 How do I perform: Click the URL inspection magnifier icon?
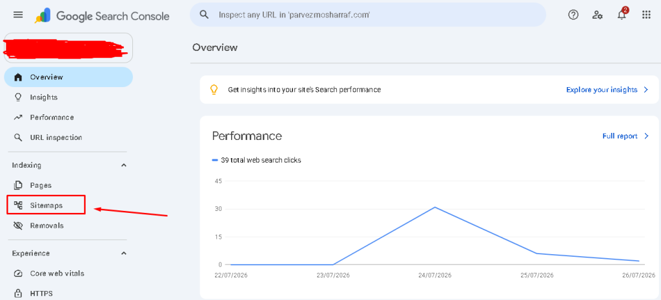click(x=17, y=137)
